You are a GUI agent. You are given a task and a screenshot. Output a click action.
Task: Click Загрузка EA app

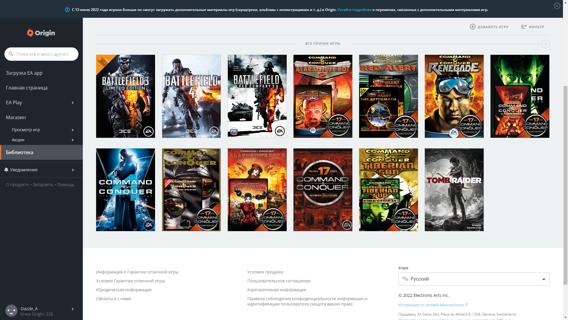24,73
